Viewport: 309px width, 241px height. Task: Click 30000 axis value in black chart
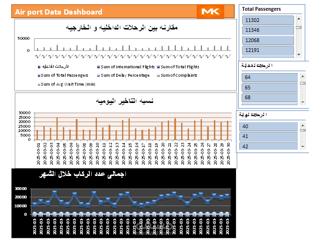coord(21,189)
